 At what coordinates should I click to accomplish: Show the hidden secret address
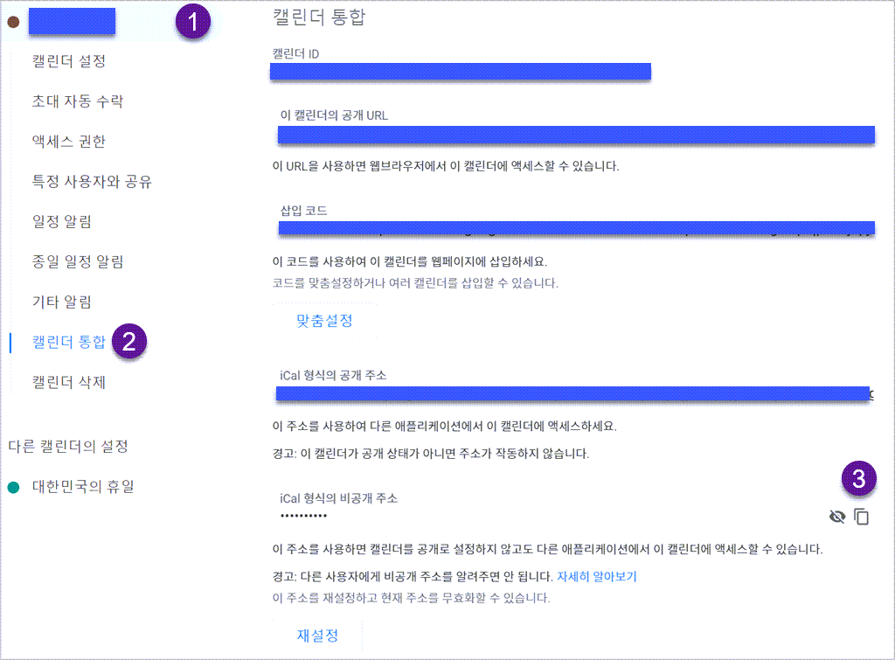coord(837,517)
